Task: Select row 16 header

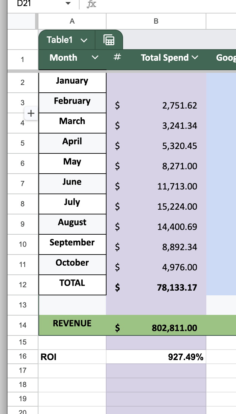Action: pos(22,356)
